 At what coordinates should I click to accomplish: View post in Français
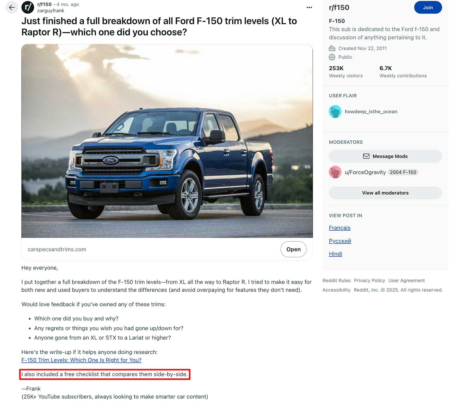[339, 228]
